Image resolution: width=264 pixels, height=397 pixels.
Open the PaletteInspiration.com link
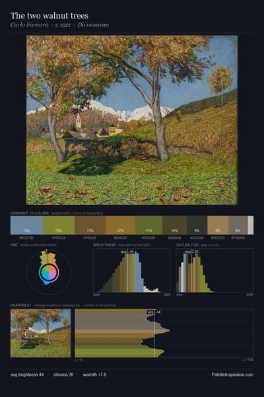(x=232, y=375)
